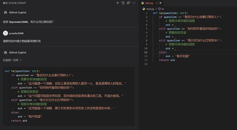
Task: Click the te symbol in breadcrumb
Action: point(162,9)
